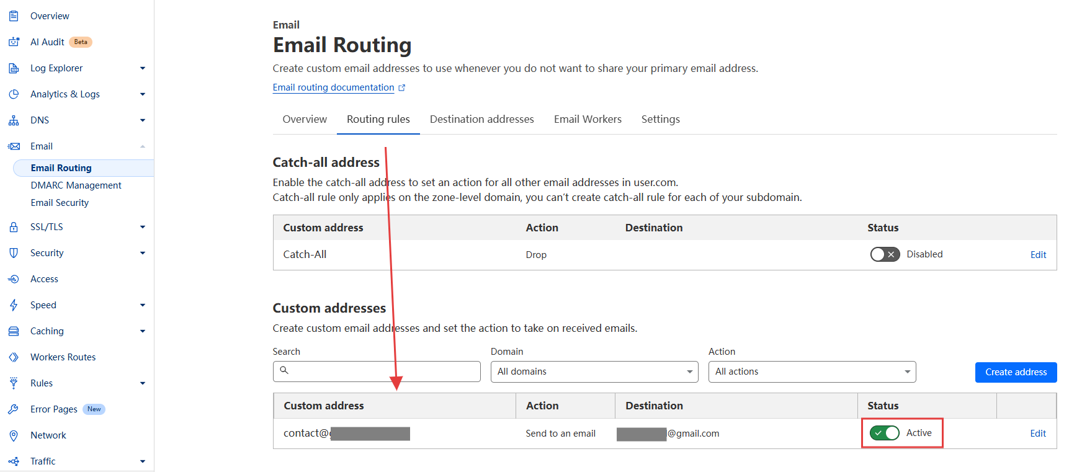
Task: Open the All actions filter dropdown
Action: [x=811, y=372]
